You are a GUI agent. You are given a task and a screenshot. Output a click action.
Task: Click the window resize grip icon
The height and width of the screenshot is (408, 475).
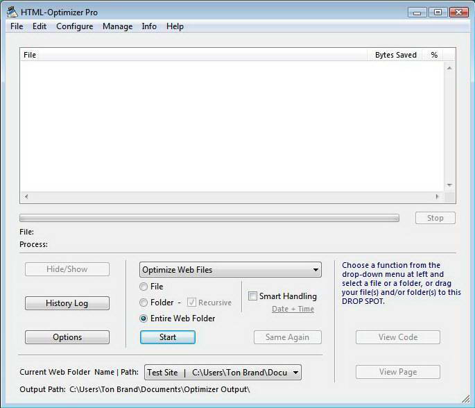465,399
